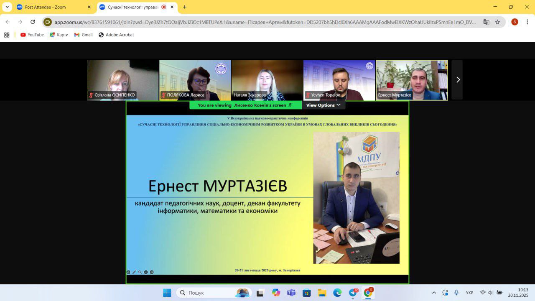Click the Windows search box Пошук
535x301 pixels.
213,293
